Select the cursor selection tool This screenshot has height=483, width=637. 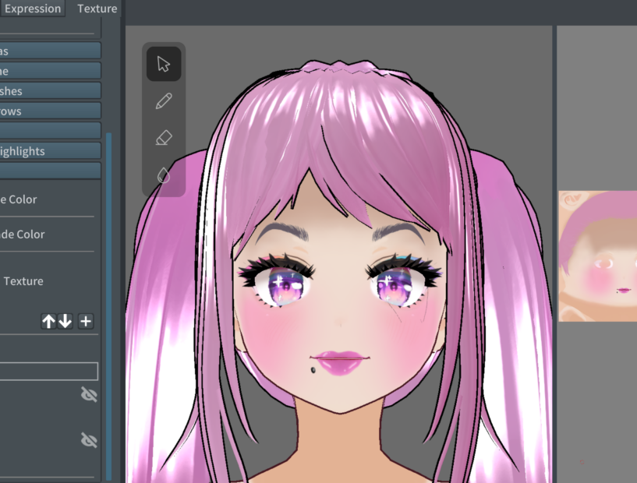coord(164,64)
